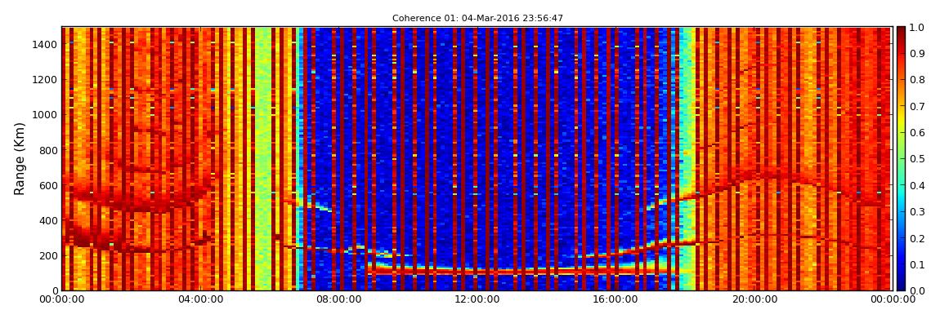Click the 1000 range tick label
This screenshot has width=940, height=332.
46,115
